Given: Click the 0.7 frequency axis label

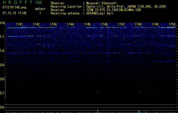Looking at the screenshot, I should 2,93.
